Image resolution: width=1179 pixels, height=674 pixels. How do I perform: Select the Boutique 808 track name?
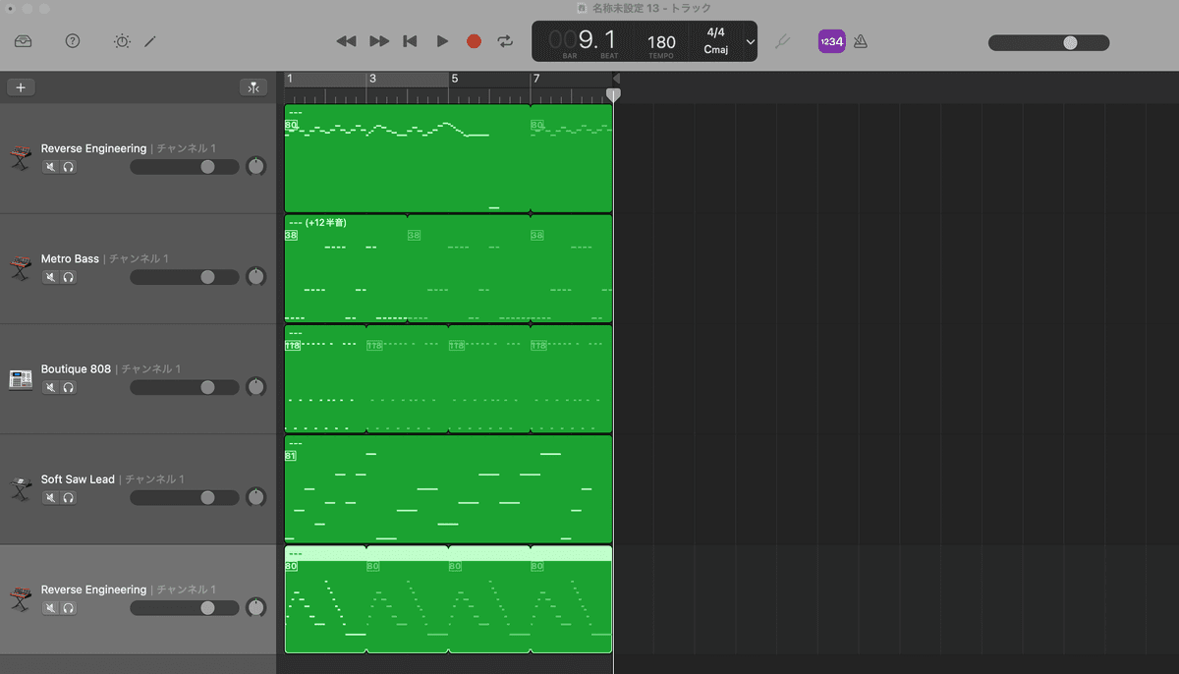pyautogui.click(x=76, y=368)
